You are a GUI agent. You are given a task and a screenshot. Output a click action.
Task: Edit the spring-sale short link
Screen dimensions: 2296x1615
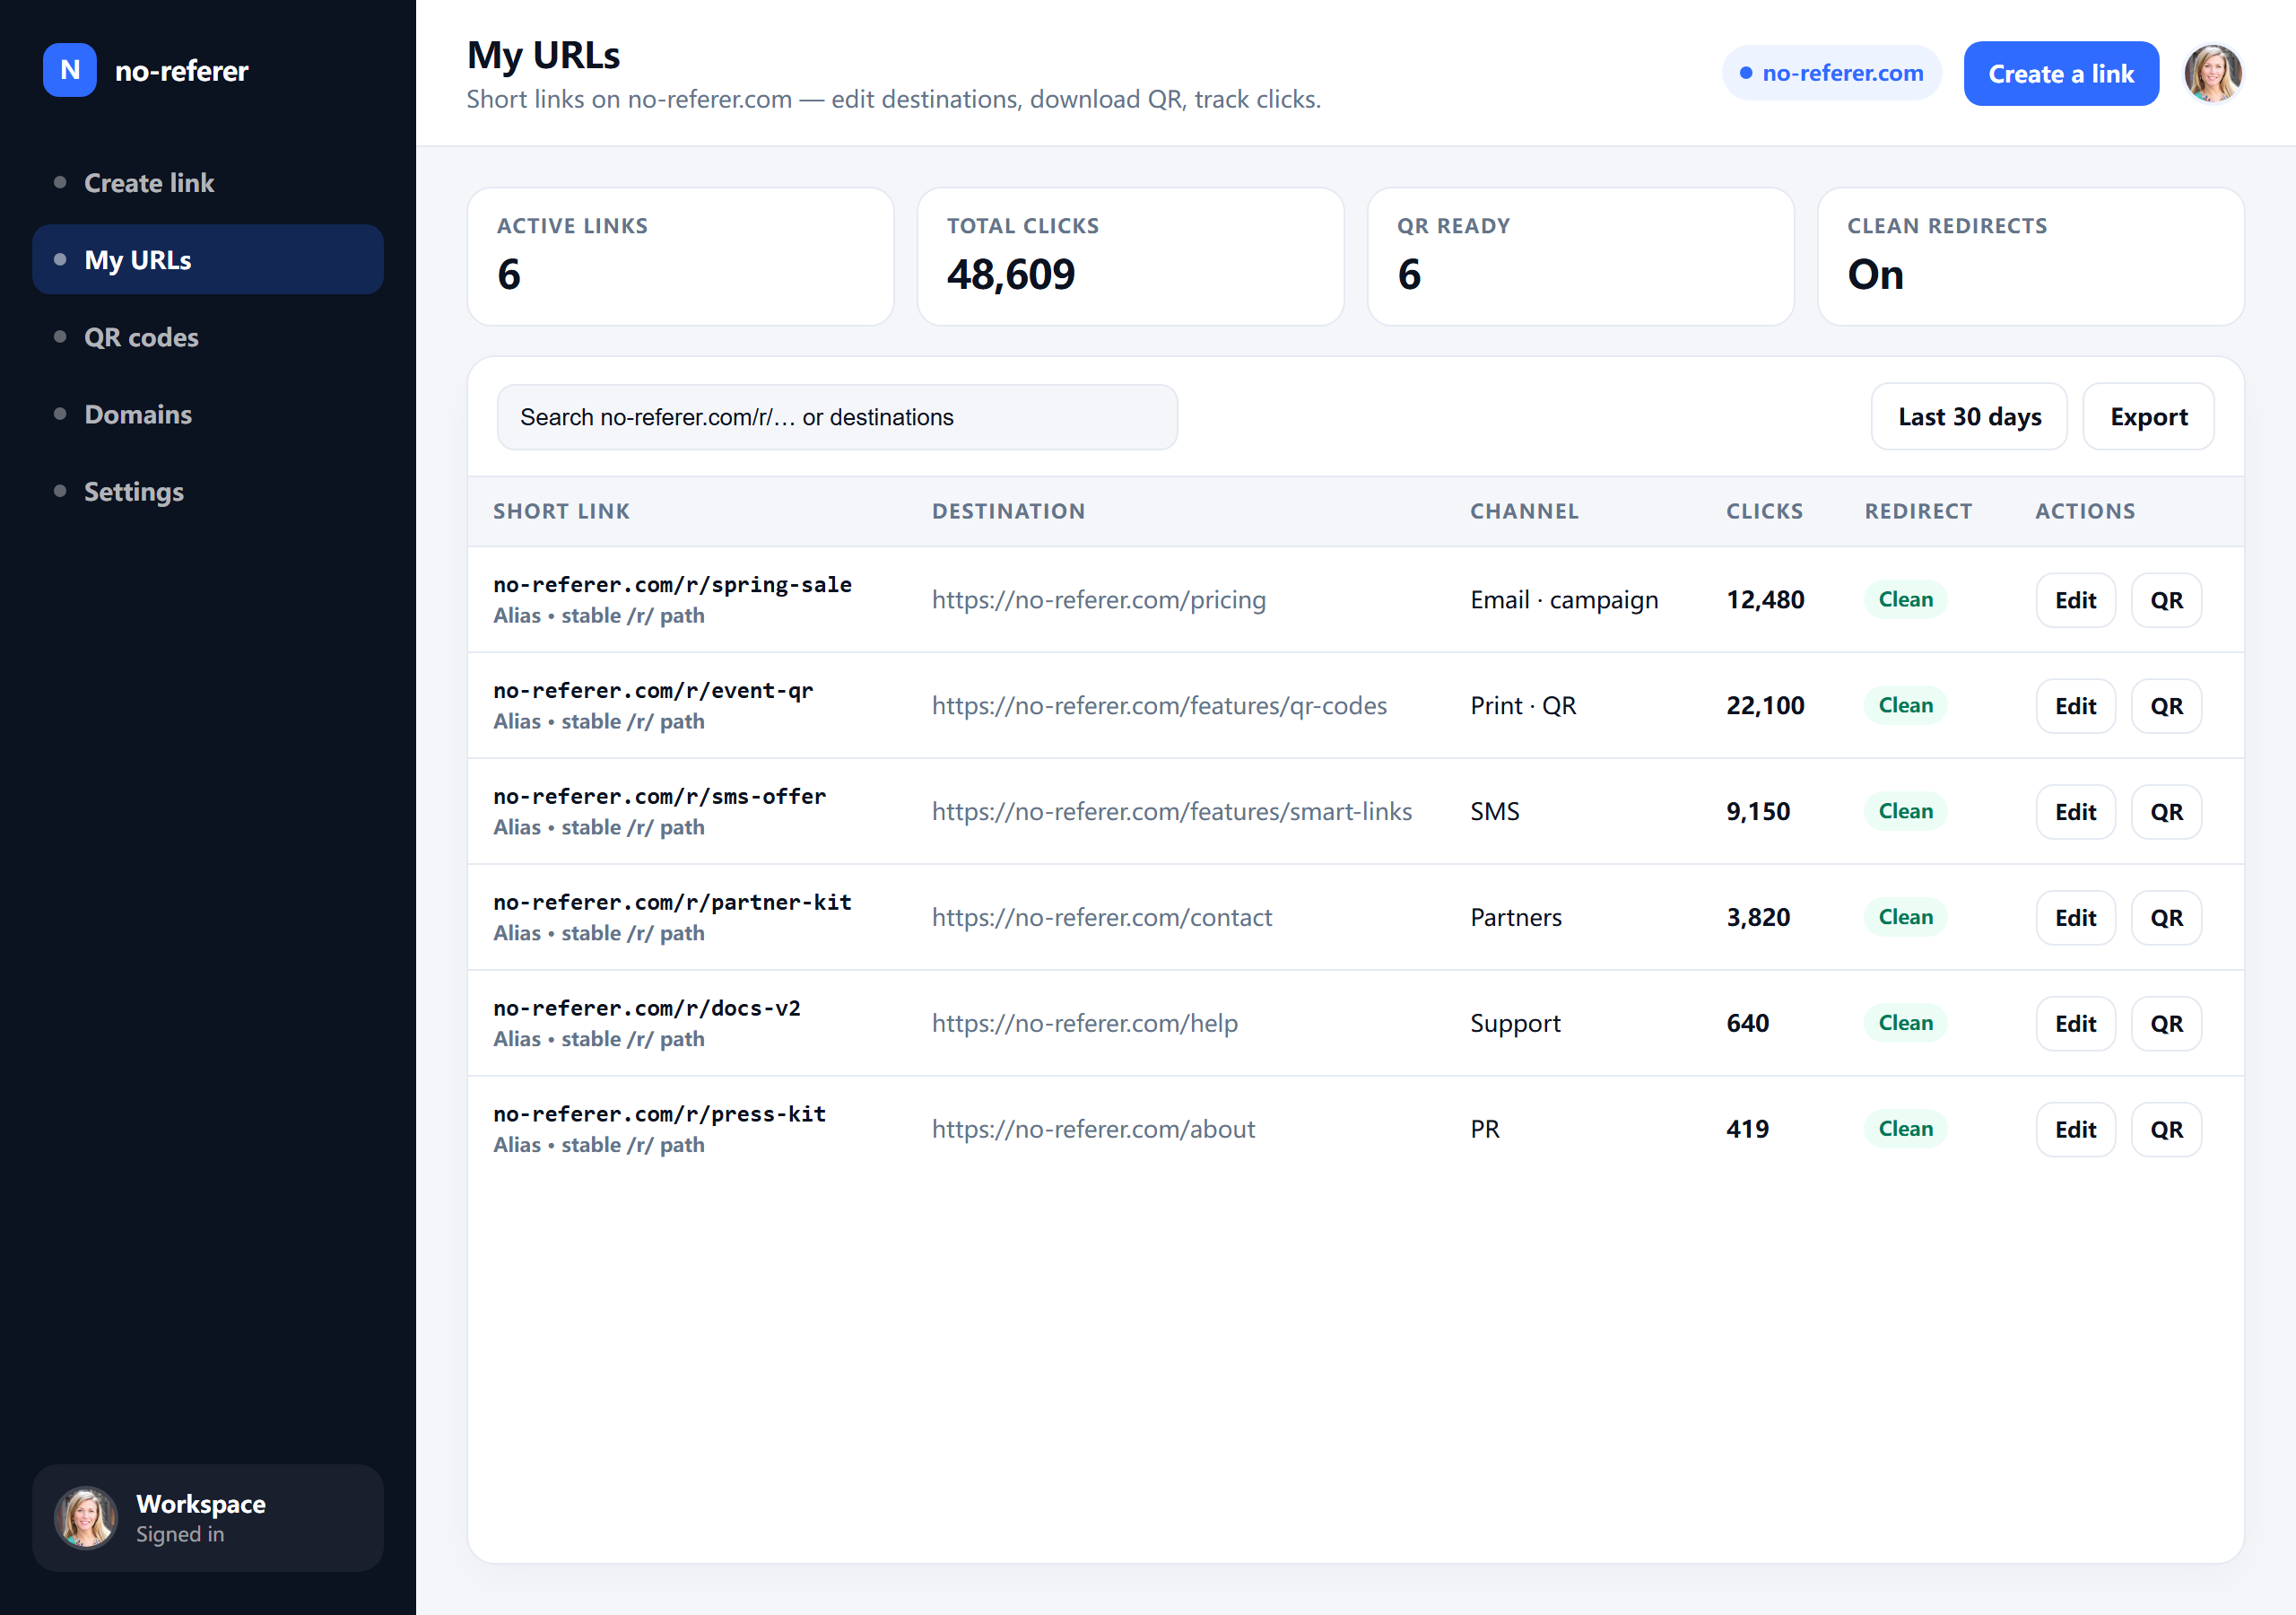click(x=2075, y=600)
